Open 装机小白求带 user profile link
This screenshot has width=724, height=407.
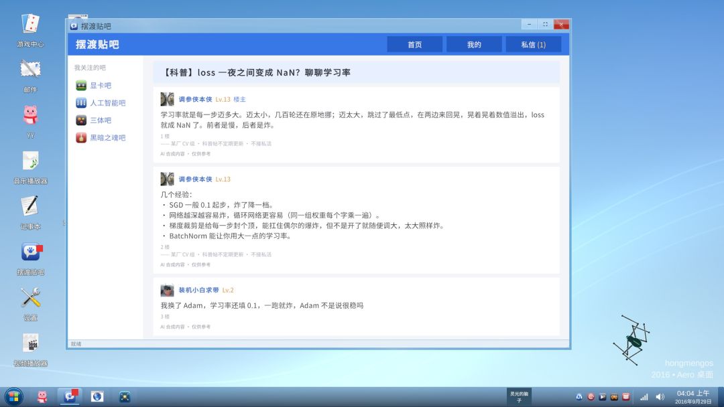(198, 290)
